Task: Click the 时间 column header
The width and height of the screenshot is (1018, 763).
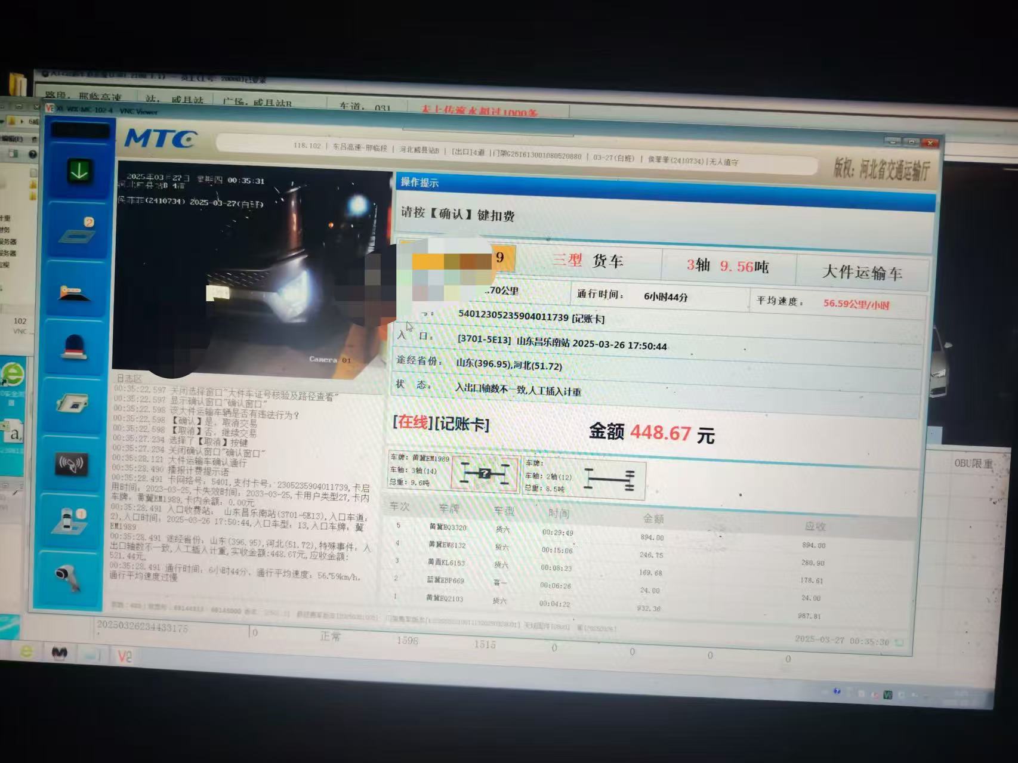Action: 559,514
